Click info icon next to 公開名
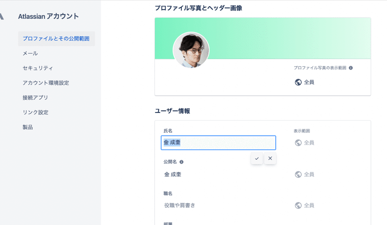Image resolution: width=387 pixels, height=225 pixels. [181, 162]
